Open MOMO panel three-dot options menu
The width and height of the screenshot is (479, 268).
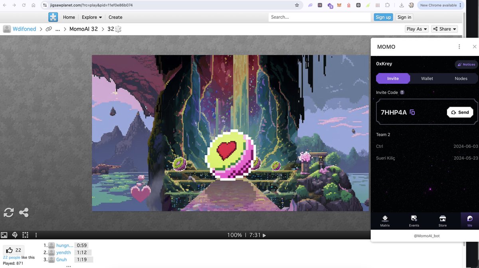(459, 47)
